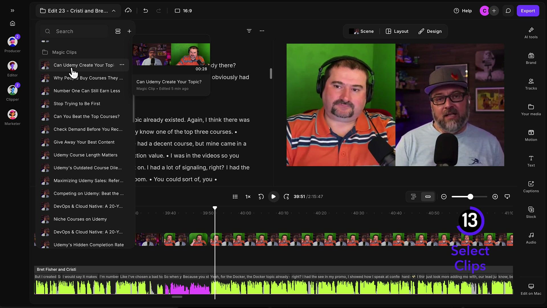Select Give Away Your Best Content
The height and width of the screenshot is (308, 547).
[x=84, y=142]
